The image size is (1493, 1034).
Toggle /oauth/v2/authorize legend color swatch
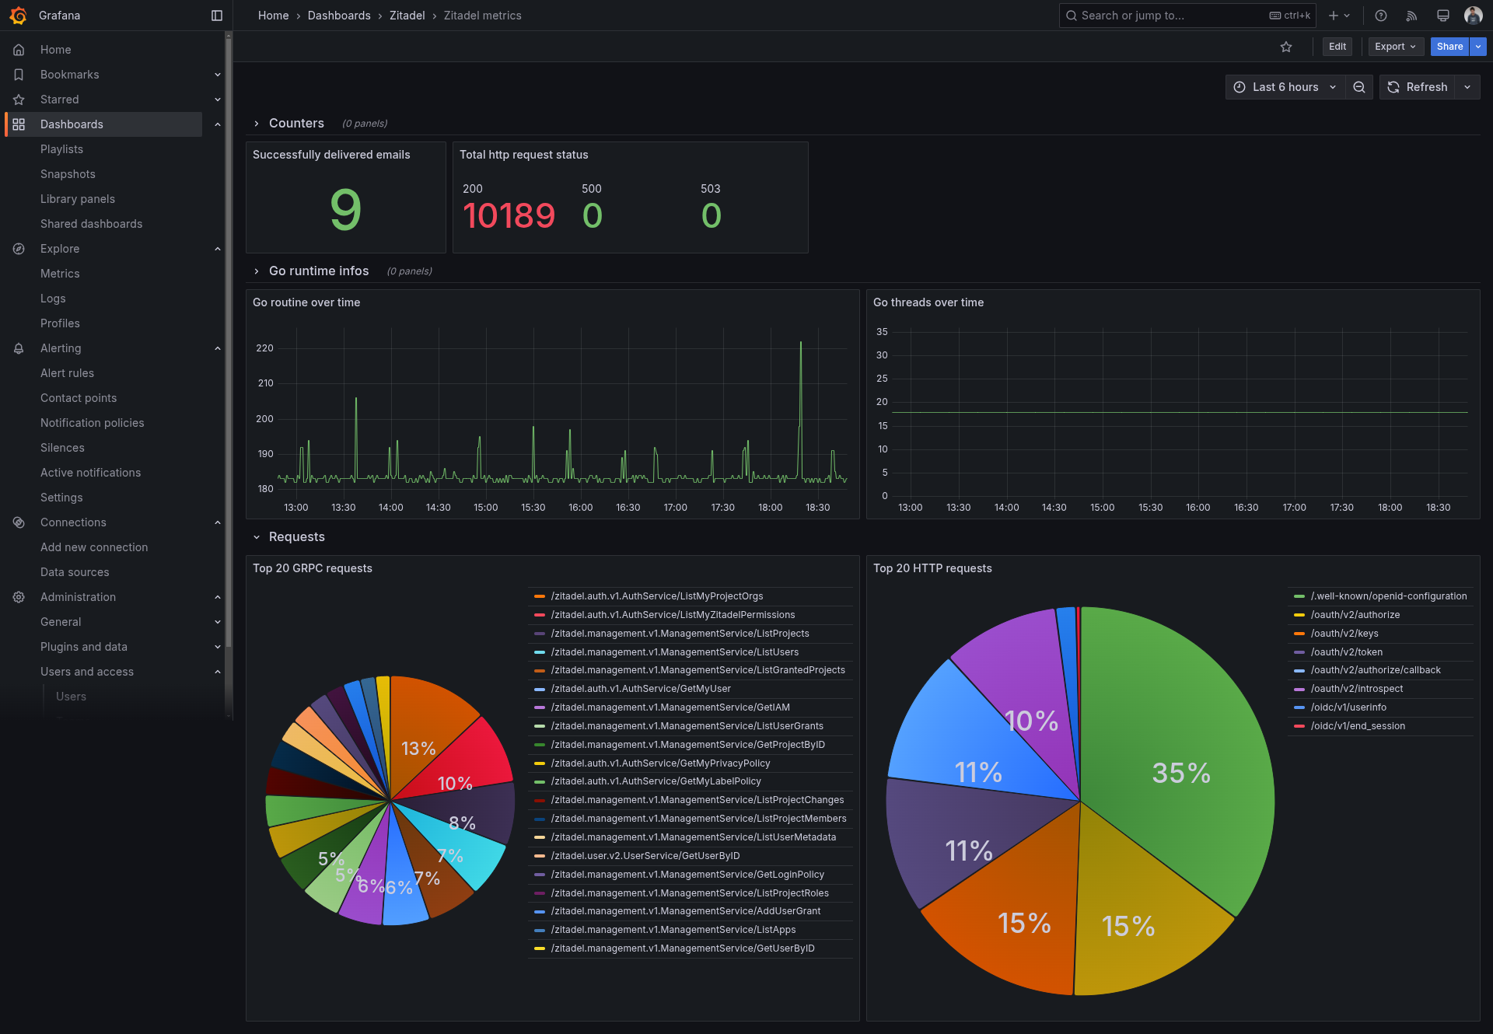(1299, 615)
